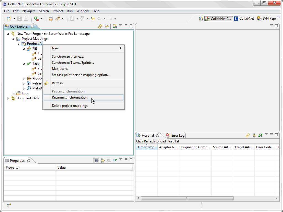Viewport: 283px width, 212px height.
Task: Choose Resume synchronization from context menu
Action: tap(83, 97)
